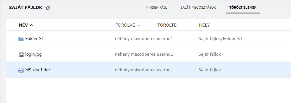
Task: Click the Folder-ST blue folder icon
Action: pos(21,39)
